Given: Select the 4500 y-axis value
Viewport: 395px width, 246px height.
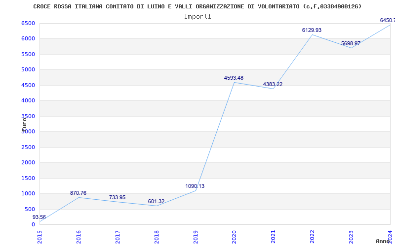Looking at the screenshot, I should (x=28, y=85).
